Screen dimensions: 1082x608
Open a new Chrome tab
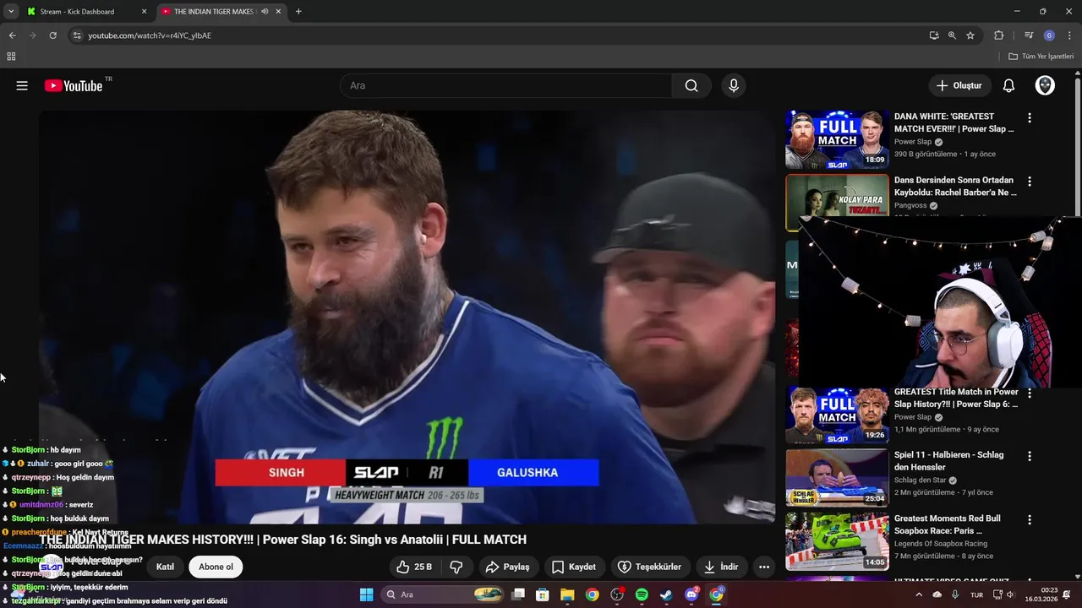pos(298,12)
